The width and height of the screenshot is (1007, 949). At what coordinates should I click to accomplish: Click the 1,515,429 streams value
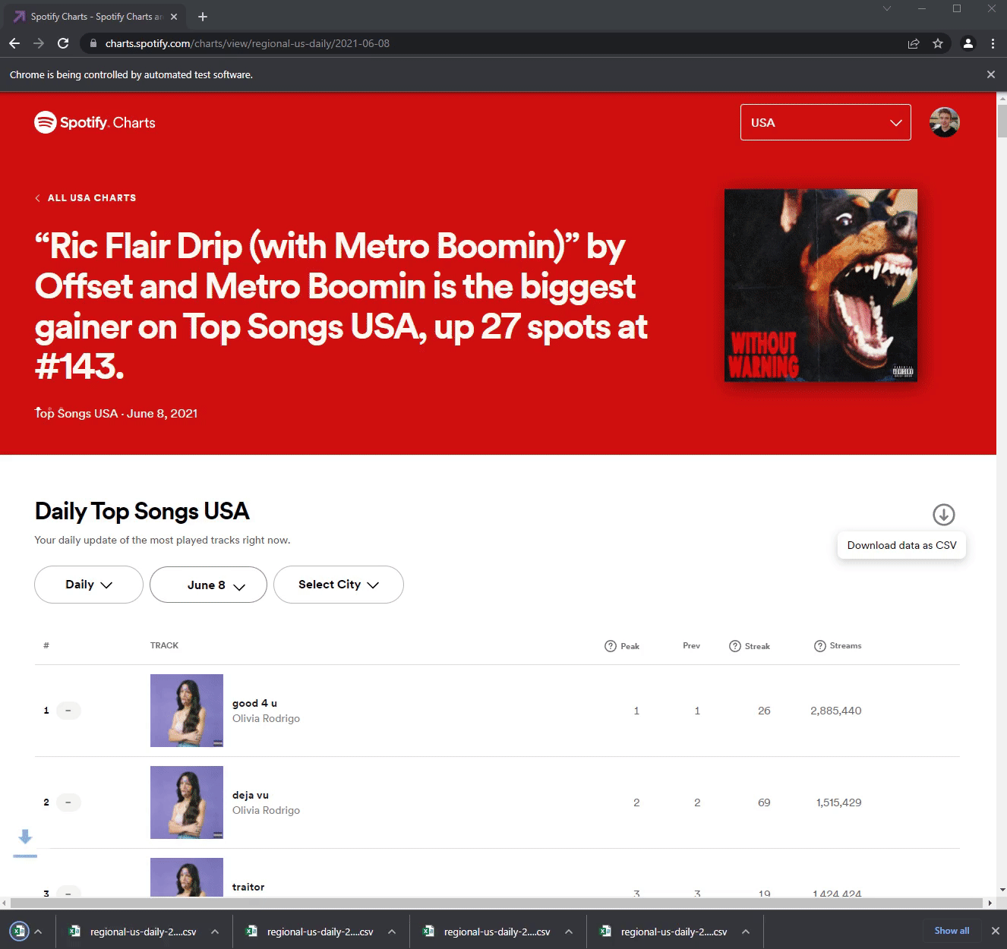coord(838,802)
